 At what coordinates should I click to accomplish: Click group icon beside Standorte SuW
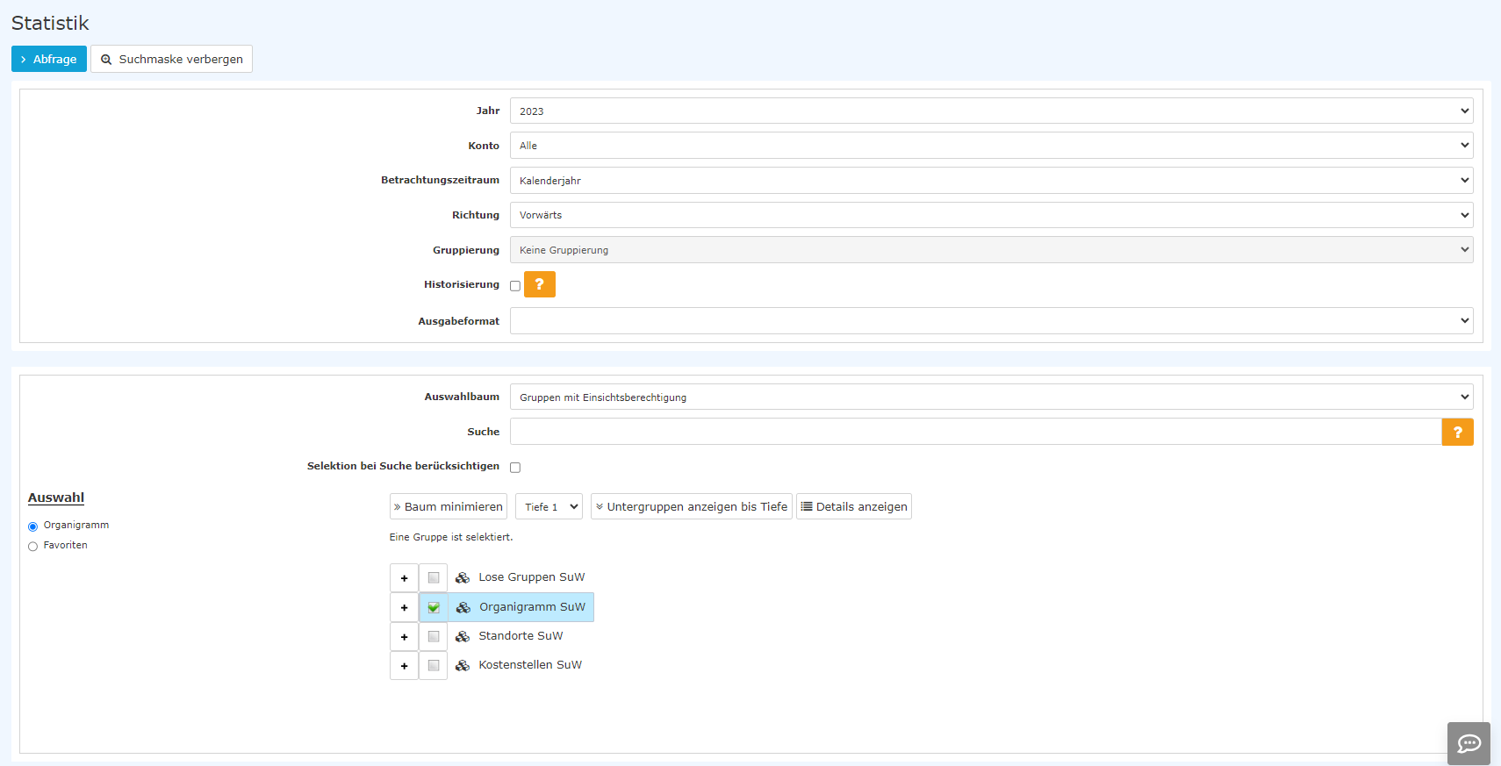coord(463,636)
